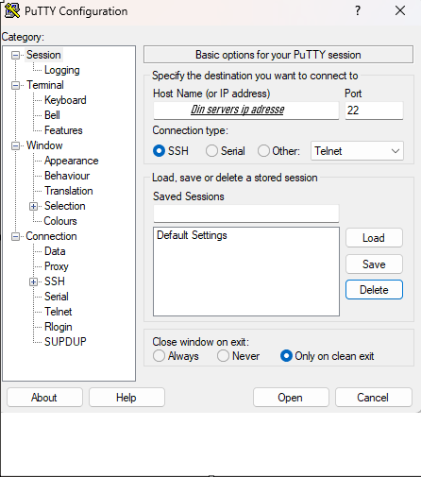Image resolution: width=421 pixels, height=477 pixels.
Task: Choose Only on clean exit option
Action: pos(286,356)
